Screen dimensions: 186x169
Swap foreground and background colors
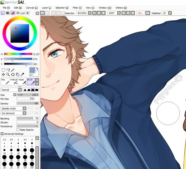pyautogui.click(x=37, y=69)
